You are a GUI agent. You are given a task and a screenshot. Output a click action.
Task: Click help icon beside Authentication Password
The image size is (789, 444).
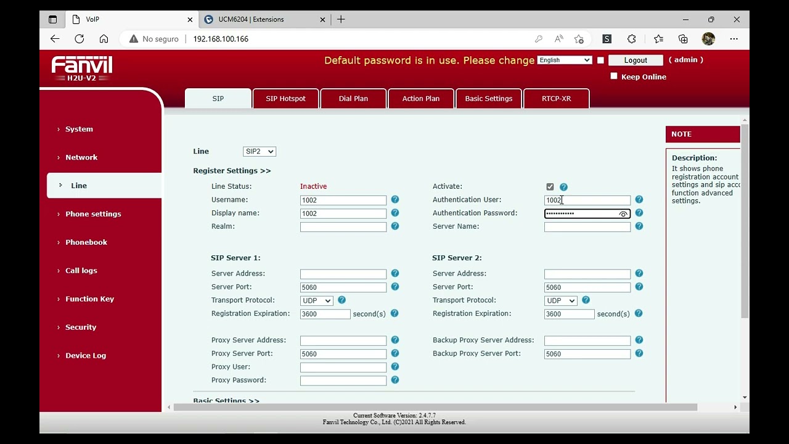click(639, 213)
